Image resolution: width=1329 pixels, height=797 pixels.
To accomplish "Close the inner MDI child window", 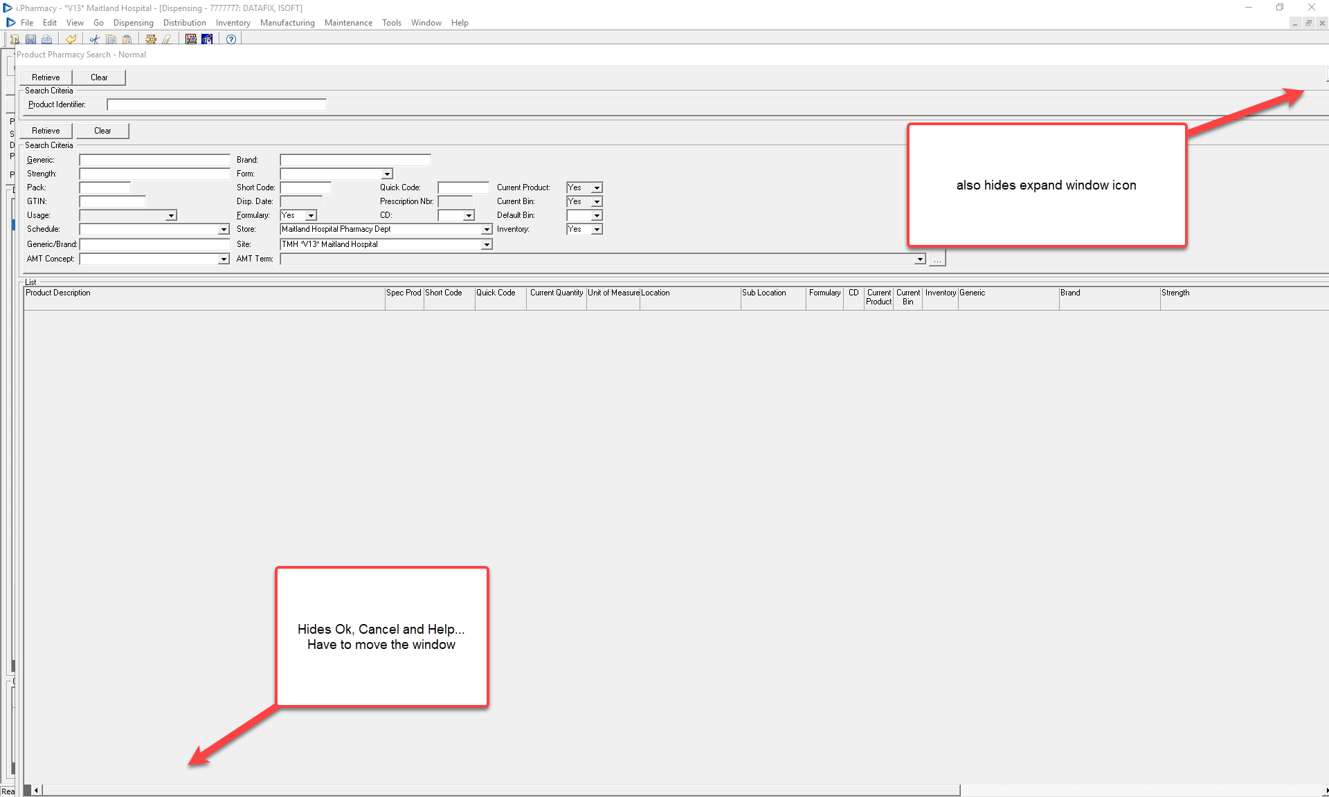I will click(x=1322, y=23).
